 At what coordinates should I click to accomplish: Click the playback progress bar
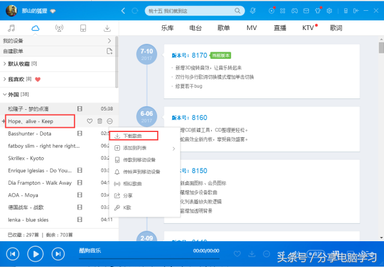click(149, 258)
